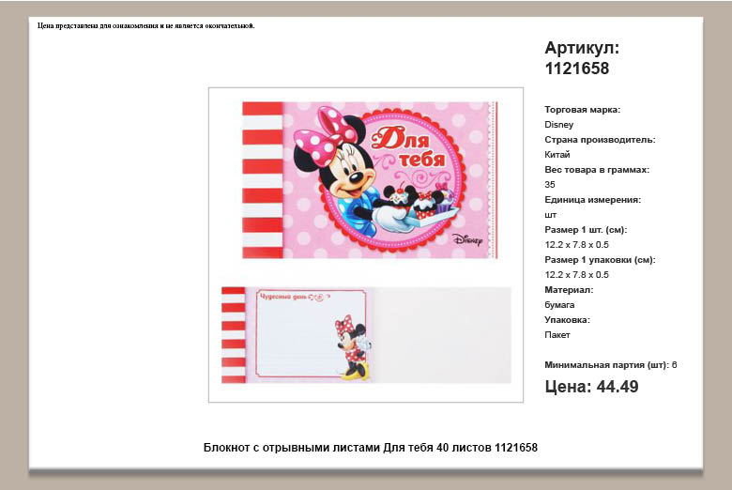Click the size value under 'Размер 1 шт.'

click(x=576, y=245)
